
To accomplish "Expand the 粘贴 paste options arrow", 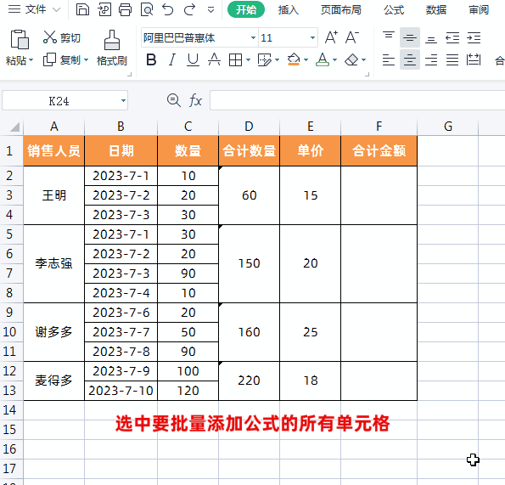I will 31,60.
